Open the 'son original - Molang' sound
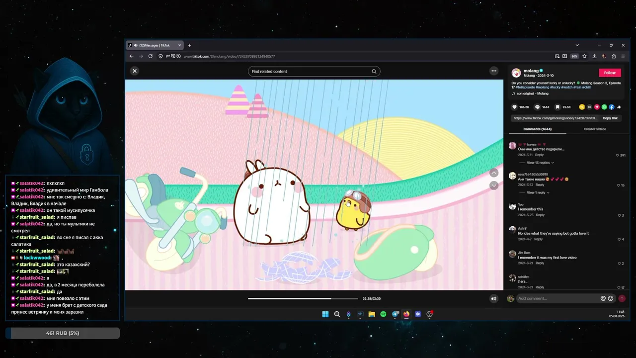Screen dimensions: 636x358 pyautogui.click(x=532, y=93)
